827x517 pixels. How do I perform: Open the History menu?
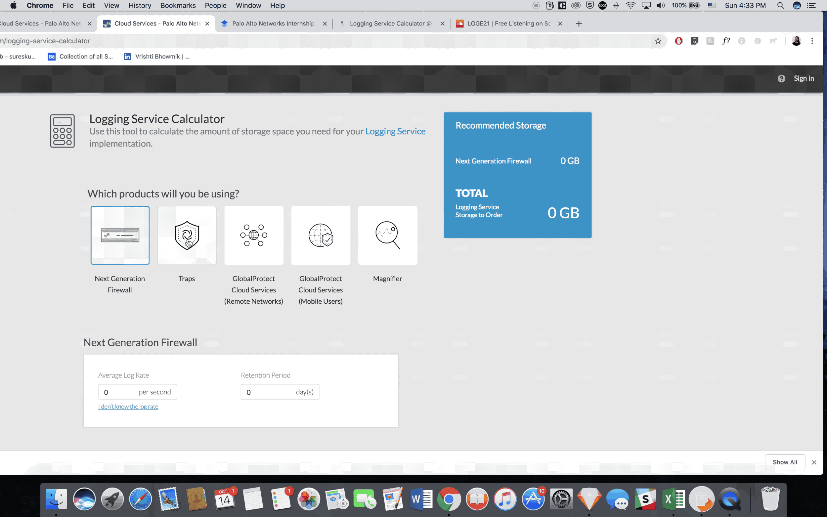(140, 6)
